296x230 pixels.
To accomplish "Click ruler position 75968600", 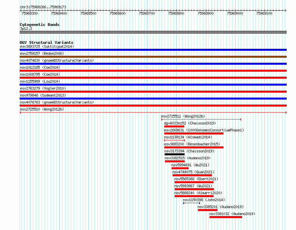I will [x=118, y=13].
